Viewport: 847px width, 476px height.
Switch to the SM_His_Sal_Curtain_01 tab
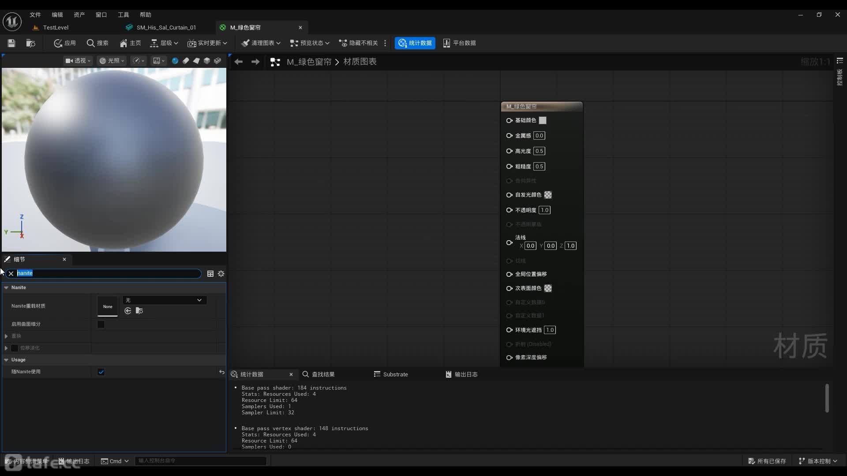166,27
